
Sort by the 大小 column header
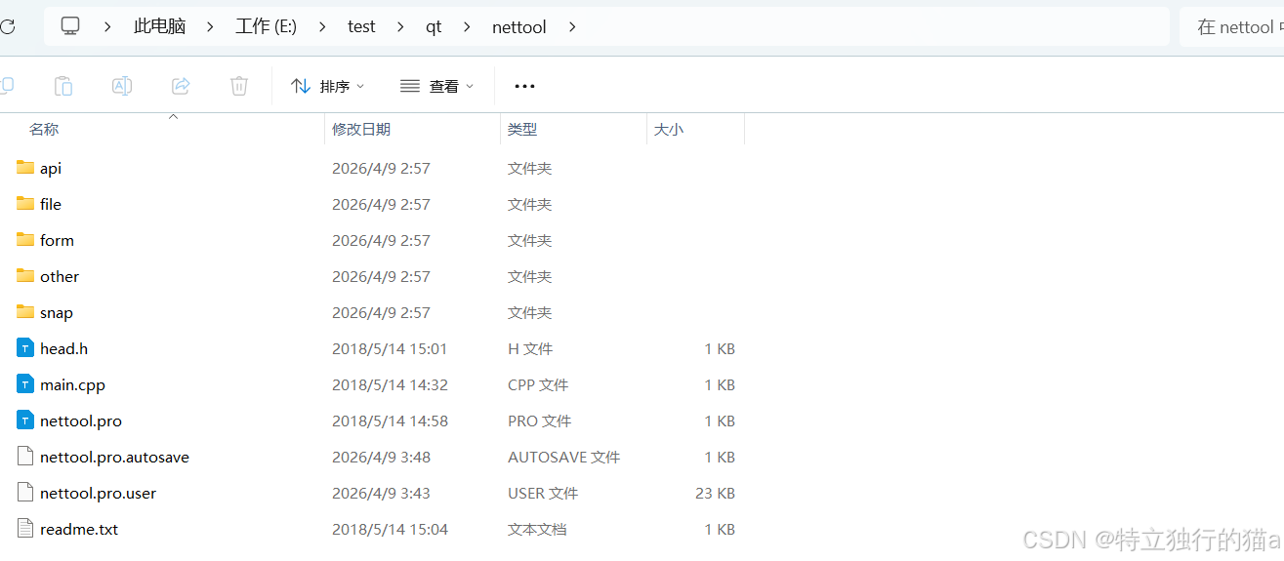pos(669,129)
